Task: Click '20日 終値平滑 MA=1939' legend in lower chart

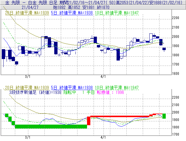Action: click(27, 88)
